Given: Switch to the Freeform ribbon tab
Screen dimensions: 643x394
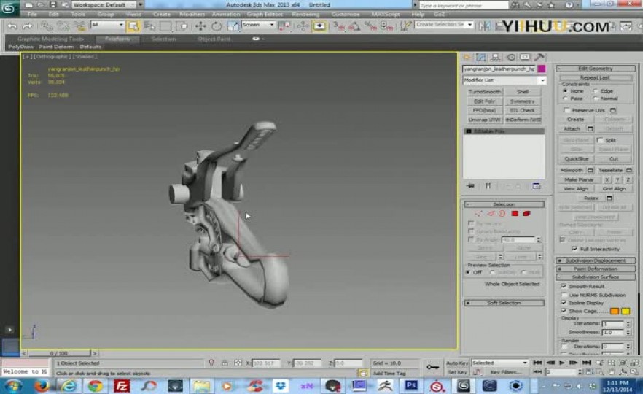Looking at the screenshot, I should pos(117,39).
